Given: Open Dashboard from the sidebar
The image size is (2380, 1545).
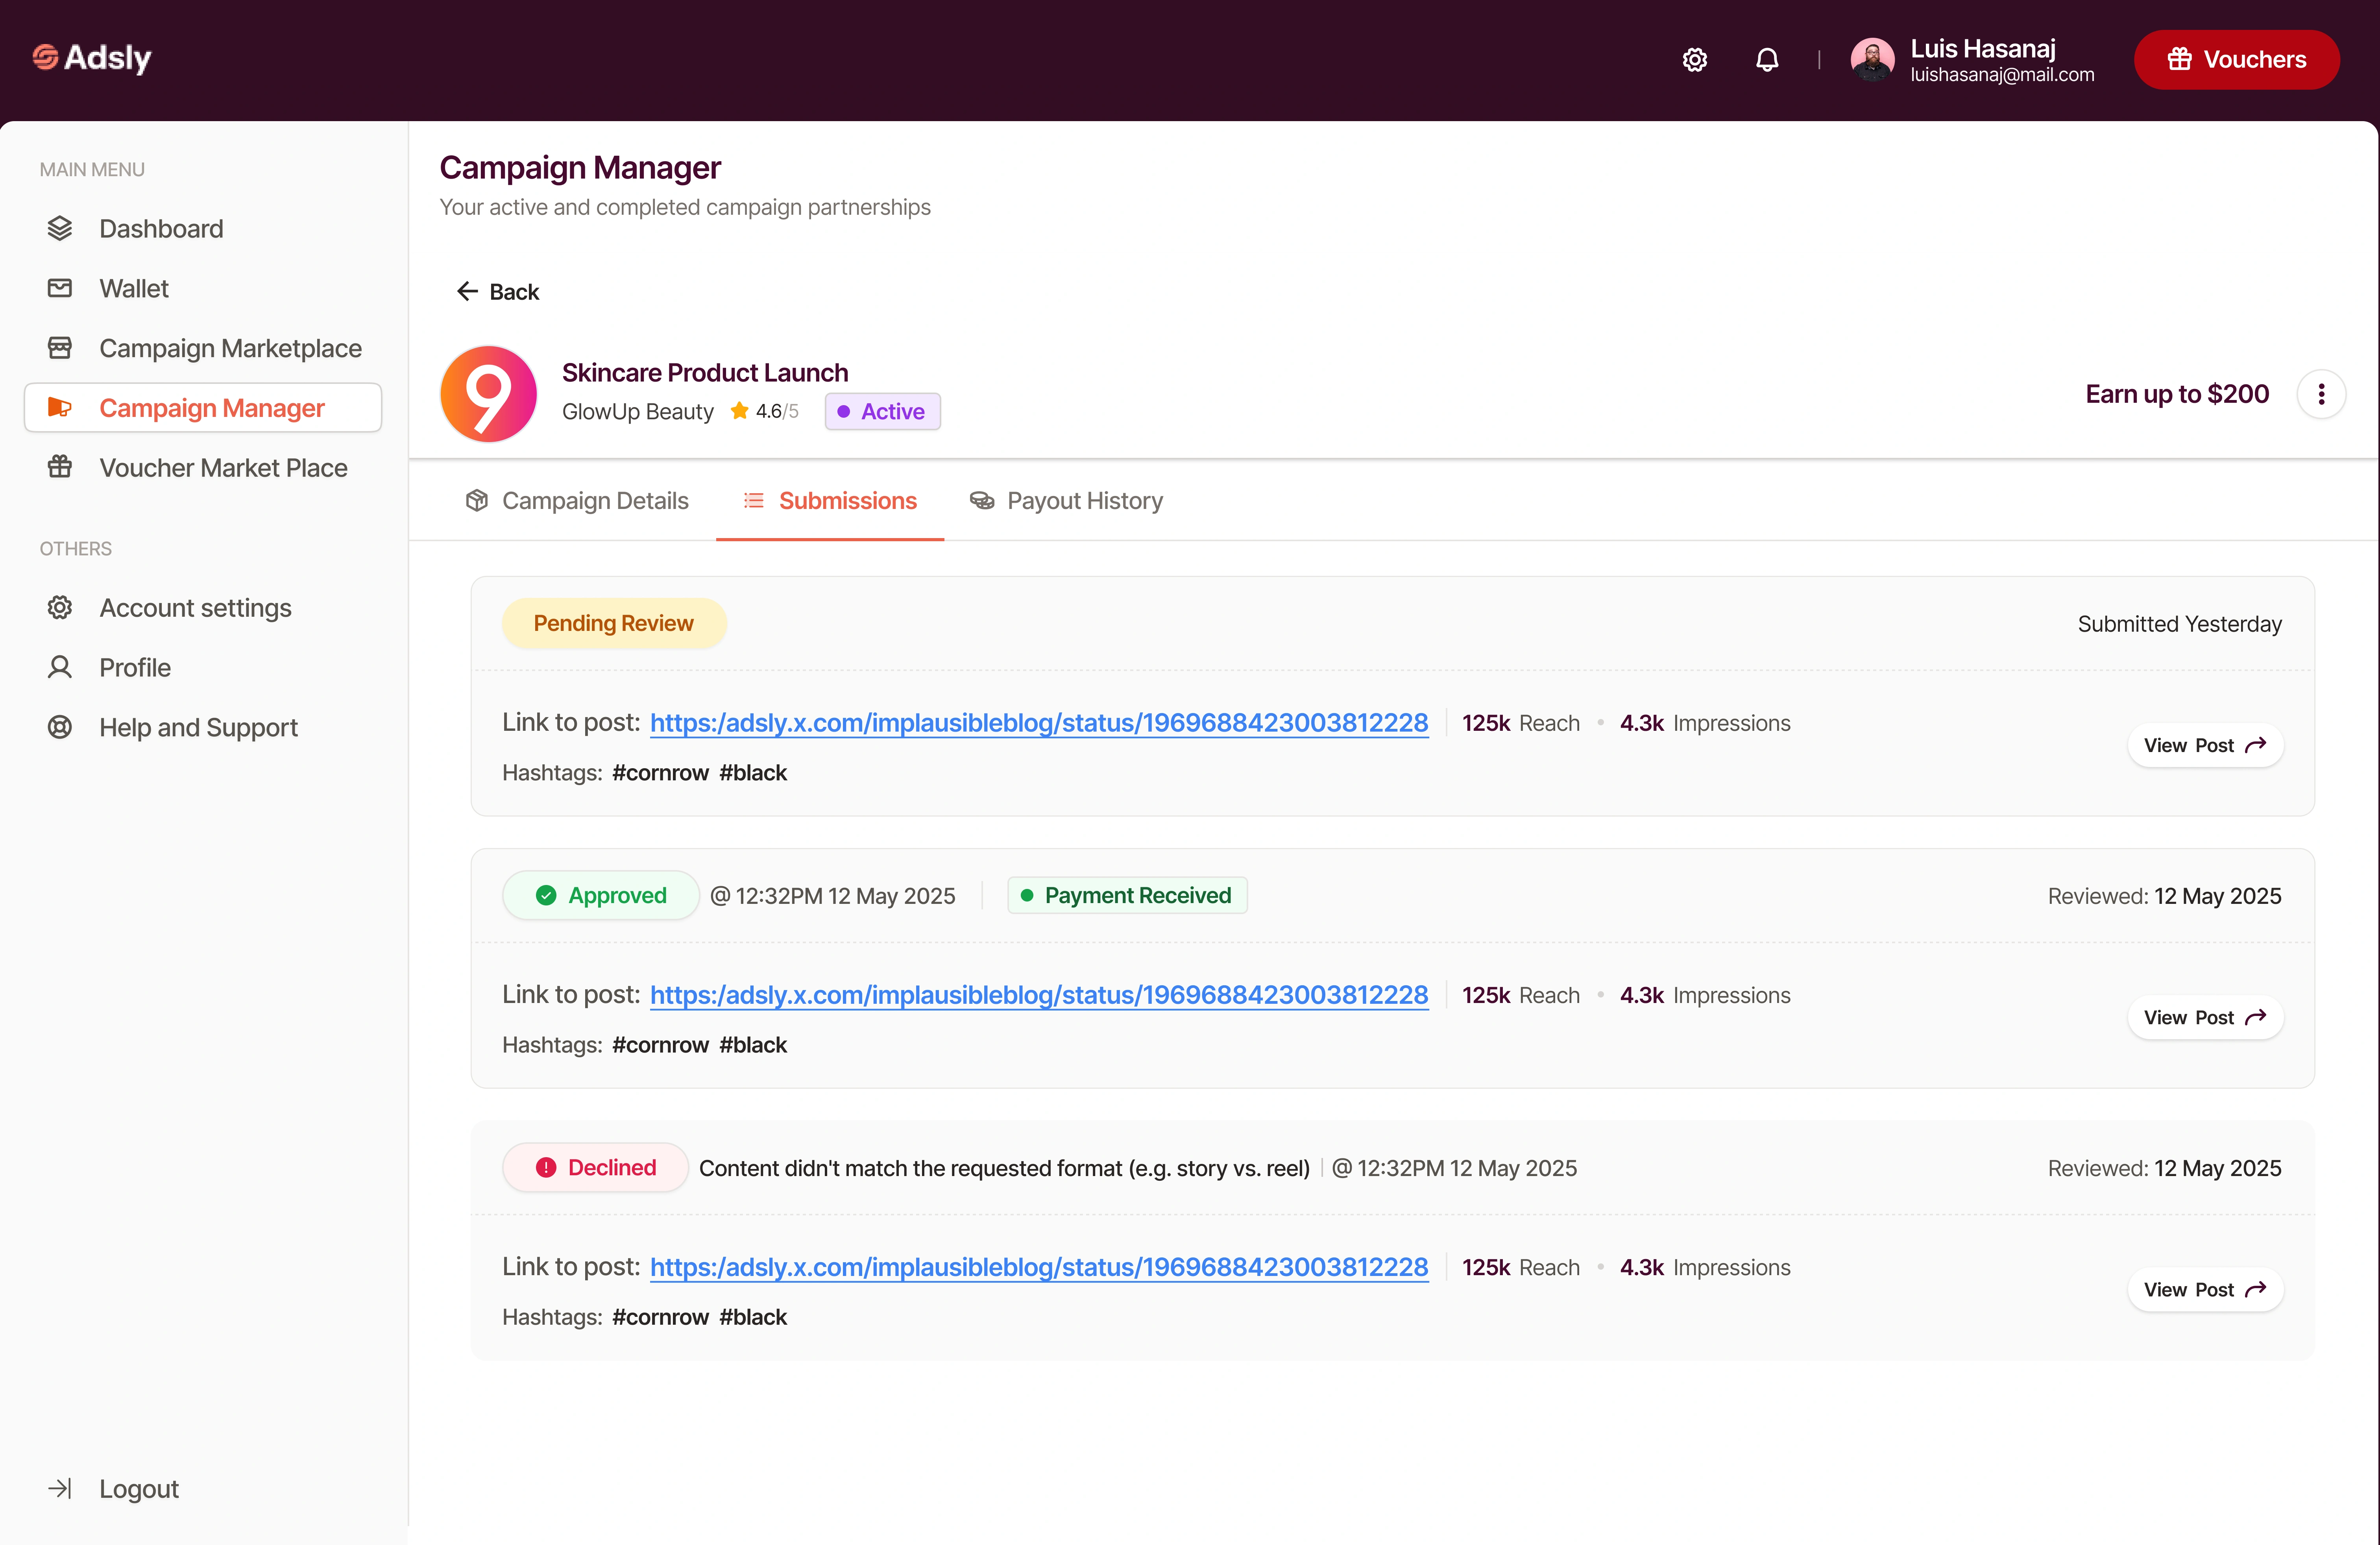Looking at the screenshot, I should 161,229.
